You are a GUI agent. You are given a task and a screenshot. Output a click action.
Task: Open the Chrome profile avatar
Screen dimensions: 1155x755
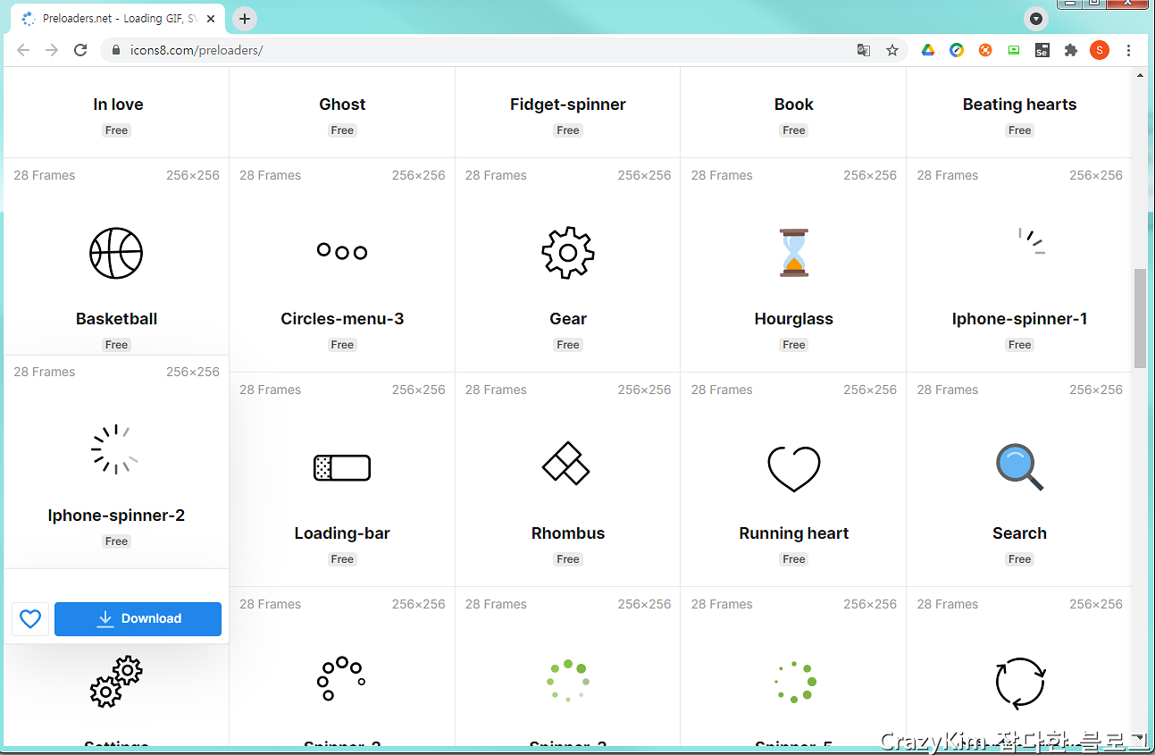coord(1100,50)
